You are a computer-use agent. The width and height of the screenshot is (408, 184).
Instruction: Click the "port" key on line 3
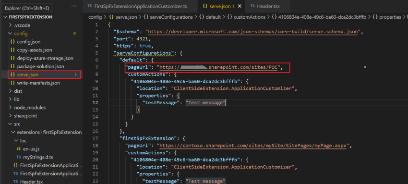coord(122,39)
